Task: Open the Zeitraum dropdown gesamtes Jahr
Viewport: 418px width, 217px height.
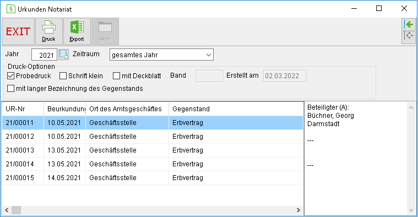Action: point(161,55)
